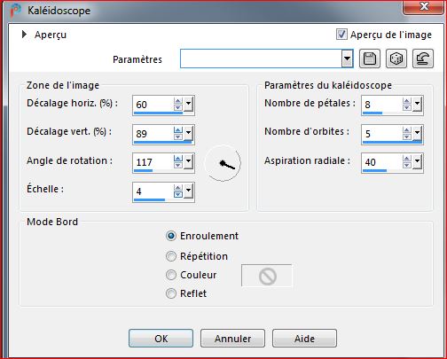This screenshot has height=359, width=447.
Task: Click the Annuler button
Action: tap(232, 339)
